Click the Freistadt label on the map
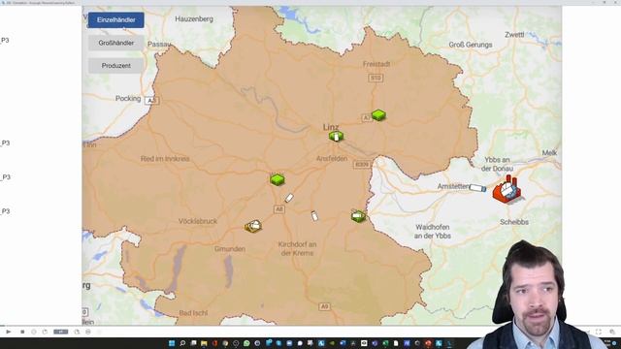Image resolution: width=621 pixels, height=349 pixels. [x=376, y=64]
